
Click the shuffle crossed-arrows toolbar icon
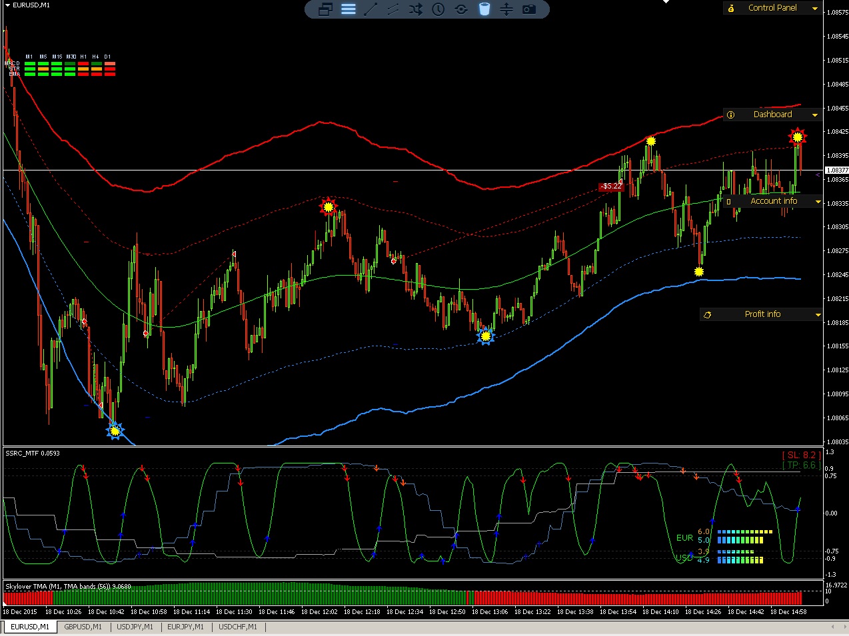tap(416, 9)
